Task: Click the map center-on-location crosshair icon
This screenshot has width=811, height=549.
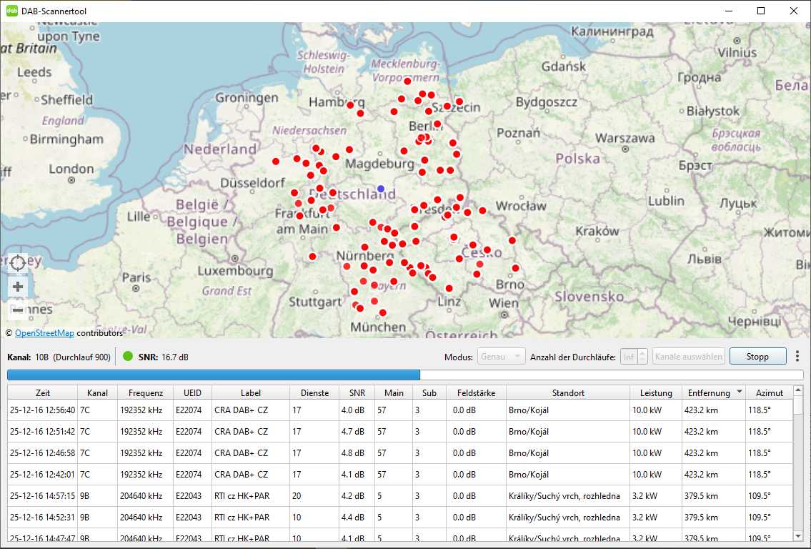Action: click(18, 263)
